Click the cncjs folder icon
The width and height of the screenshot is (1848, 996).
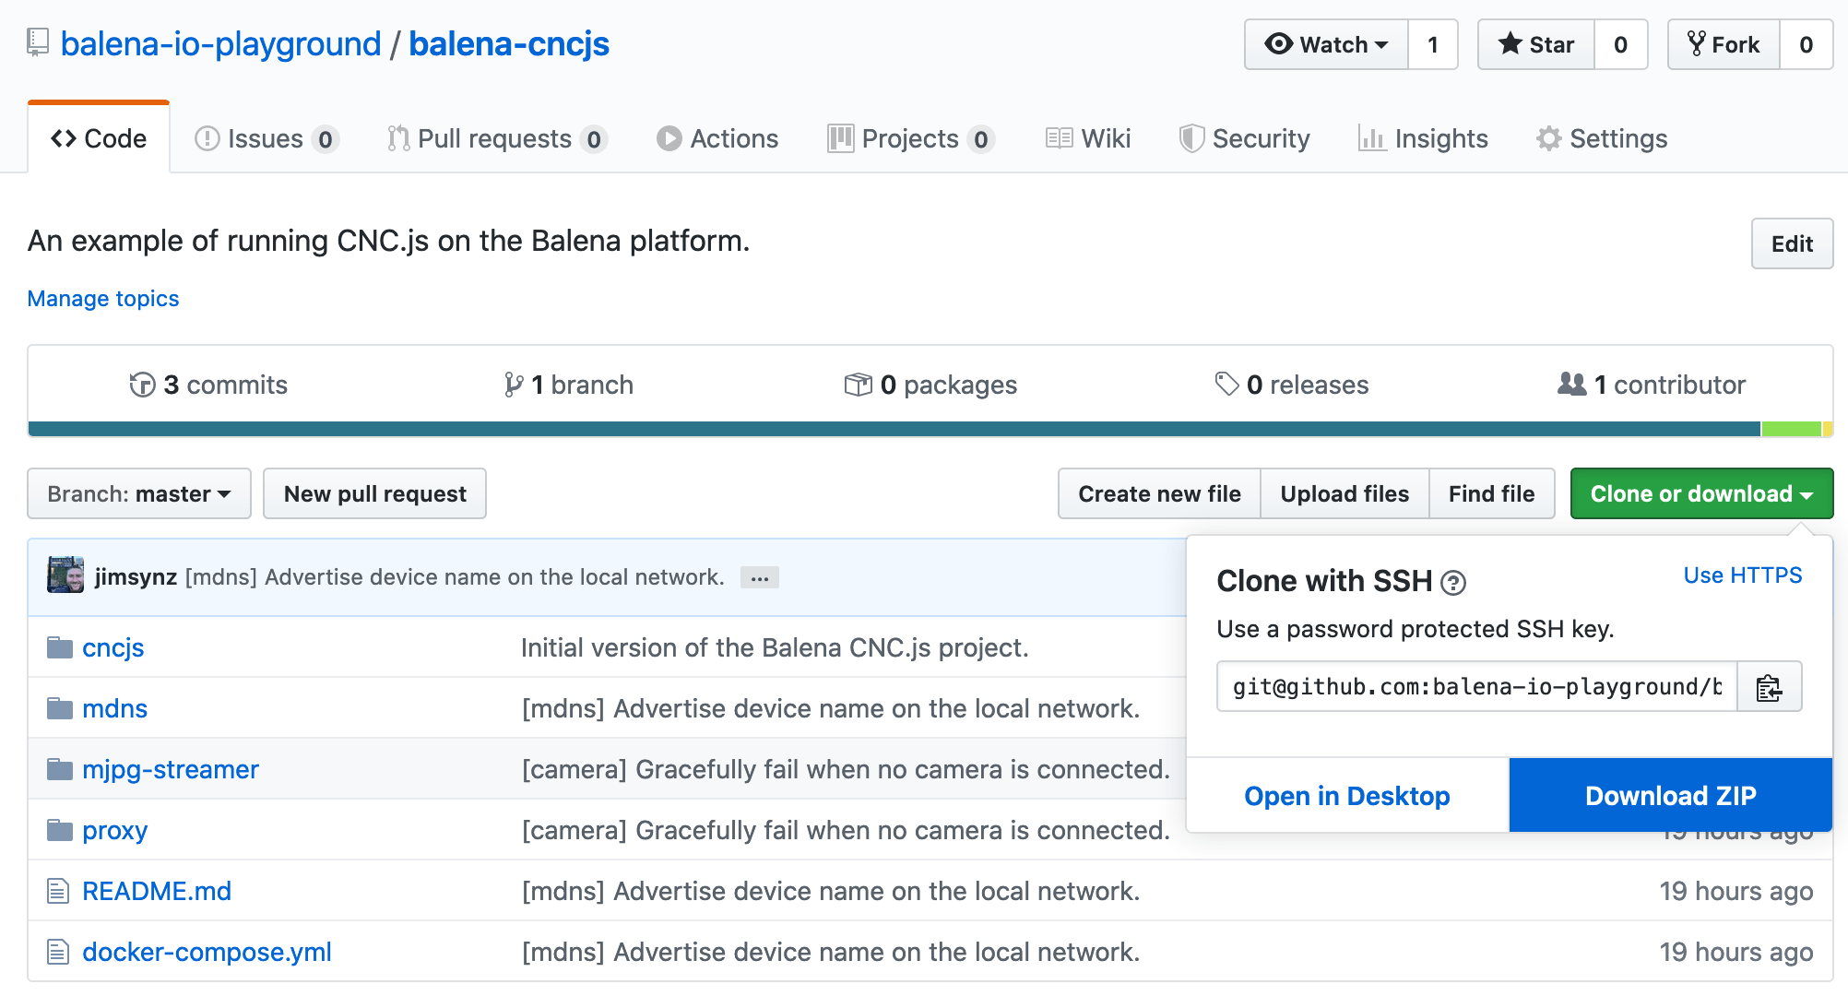click(58, 646)
